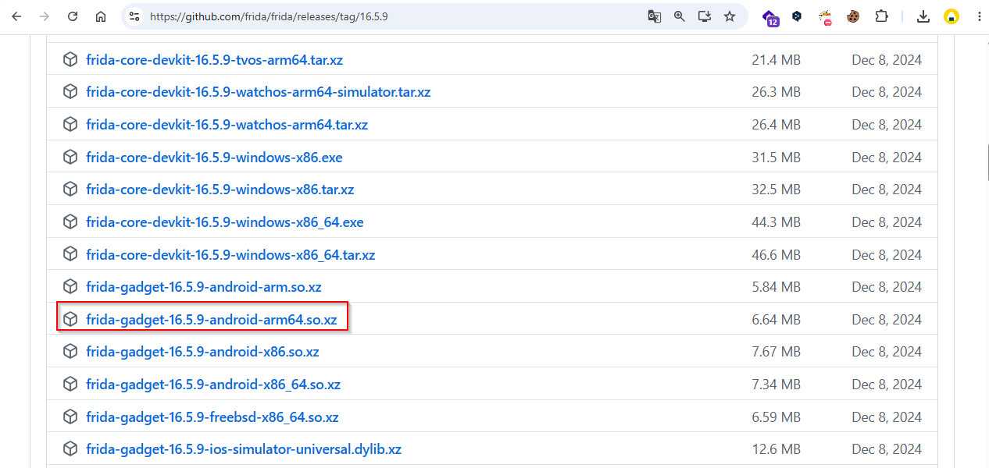Open the browser home page
The image size is (989, 468).
pos(101,16)
